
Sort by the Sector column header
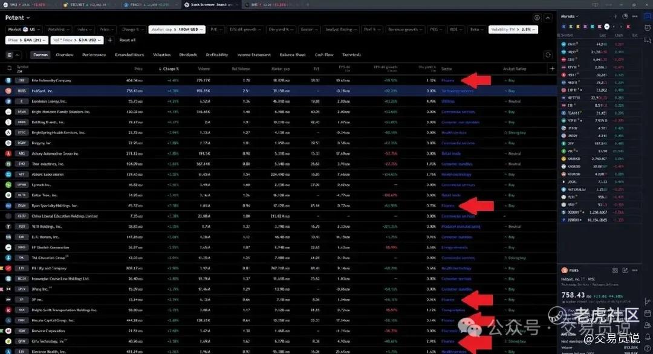pos(446,69)
